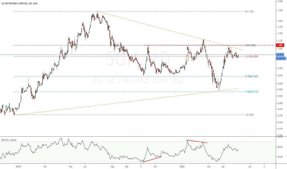287x169 pixels.
Task: Select the beige rectangle drawing on the chart
Action: pos(187,58)
